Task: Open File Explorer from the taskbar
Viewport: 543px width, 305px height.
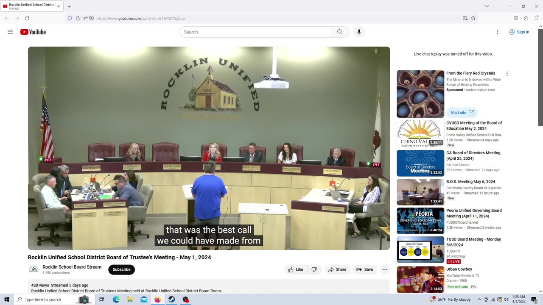Action: (x=130, y=299)
